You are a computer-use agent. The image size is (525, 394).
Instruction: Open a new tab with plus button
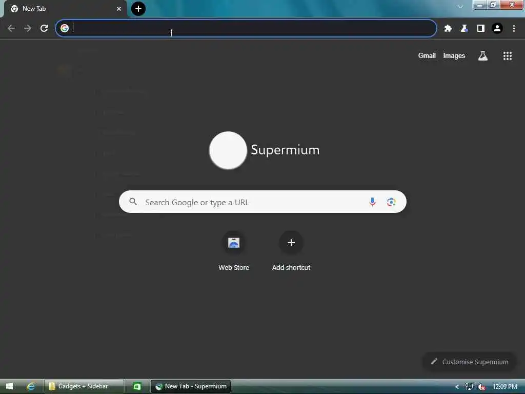click(x=138, y=9)
